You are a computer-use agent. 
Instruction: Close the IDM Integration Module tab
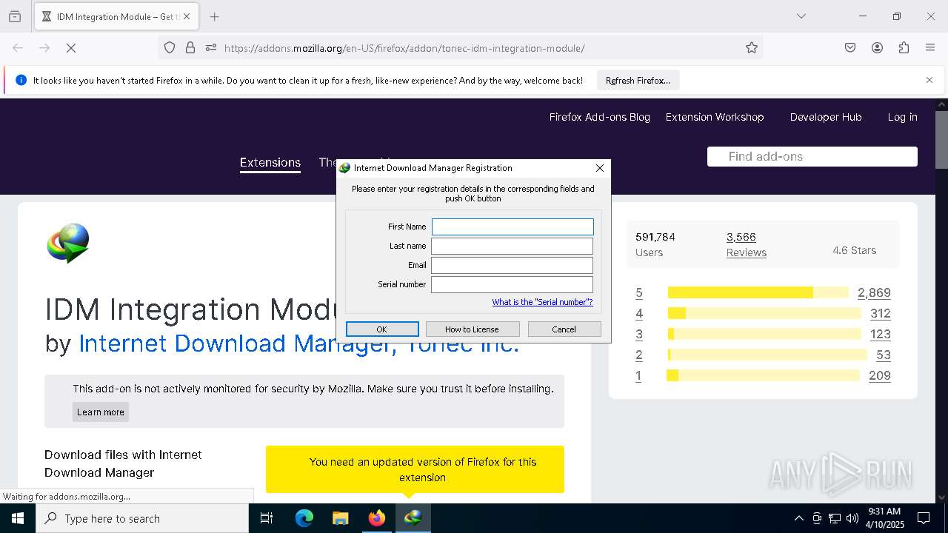187,16
